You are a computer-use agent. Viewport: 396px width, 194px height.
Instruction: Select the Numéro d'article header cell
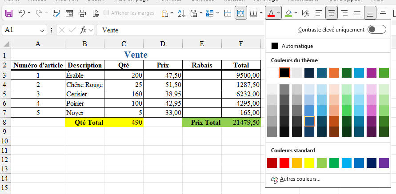[38, 65]
